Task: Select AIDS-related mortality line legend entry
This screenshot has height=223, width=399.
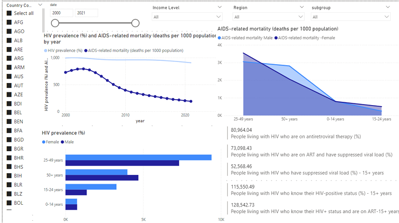Action: [134, 50]
